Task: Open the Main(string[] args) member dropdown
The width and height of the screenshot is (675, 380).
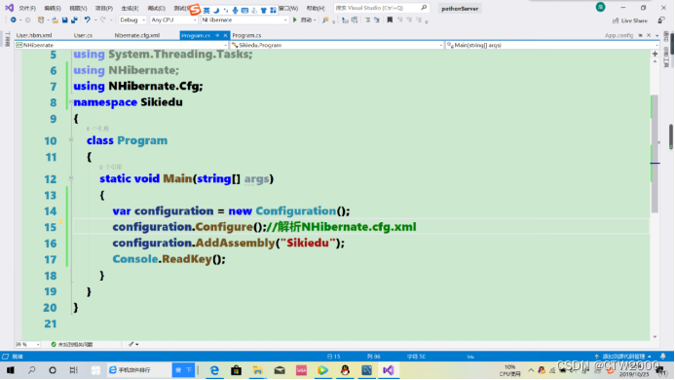Action: click(552, 45)
